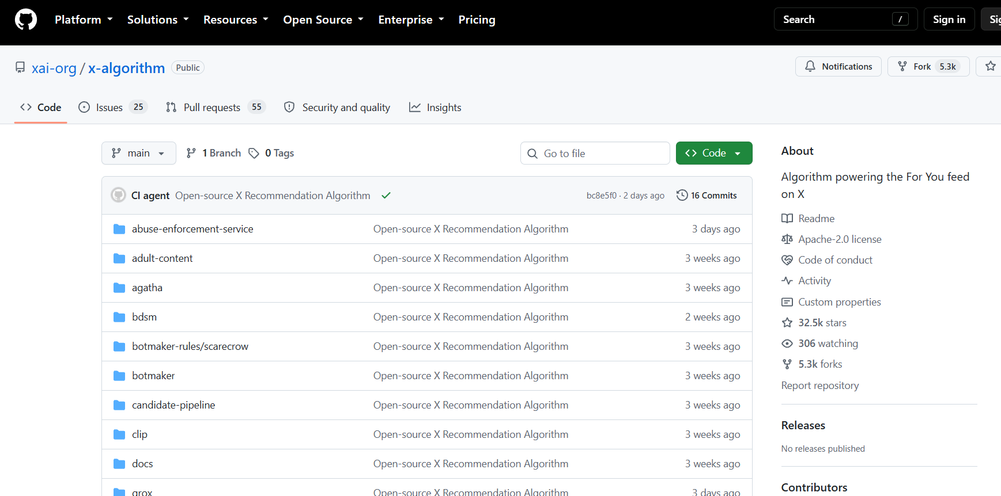Click the license scale icon
Screen dimensions: 1001x496
787,239
